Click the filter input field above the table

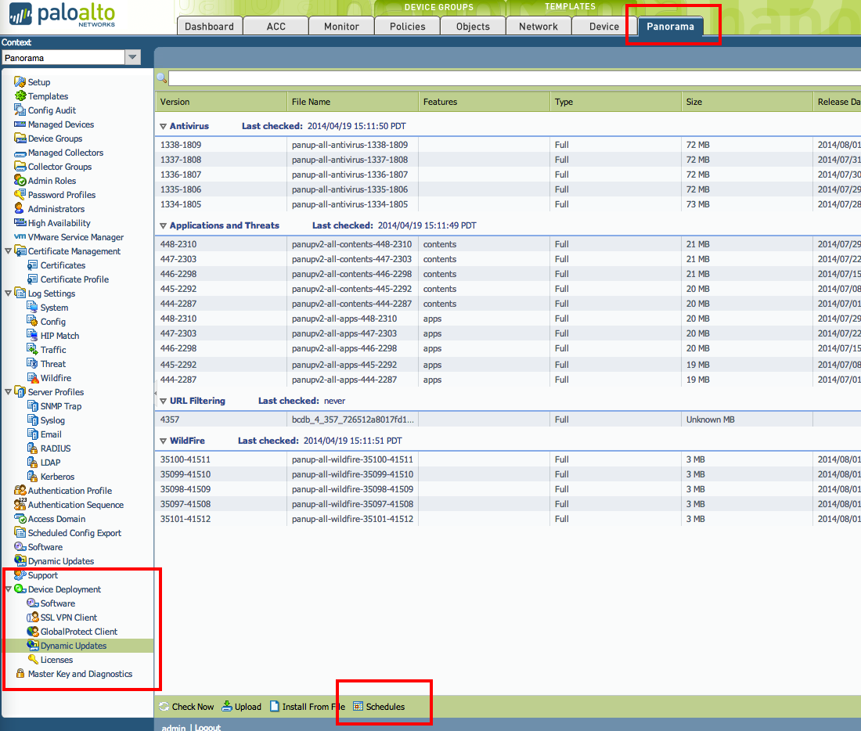tap(391, 78)
